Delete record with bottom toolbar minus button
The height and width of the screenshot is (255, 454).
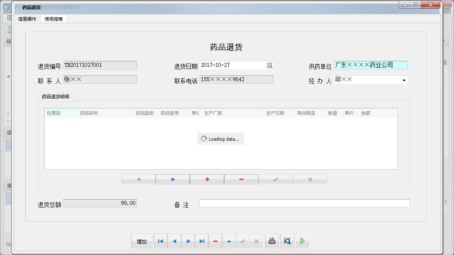[x=215, y=241]
